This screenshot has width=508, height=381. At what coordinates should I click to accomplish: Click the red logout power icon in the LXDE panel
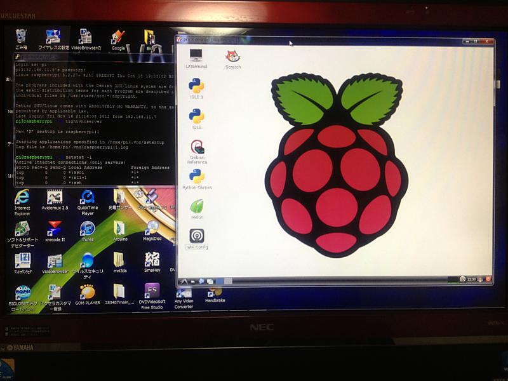point(488,279)
